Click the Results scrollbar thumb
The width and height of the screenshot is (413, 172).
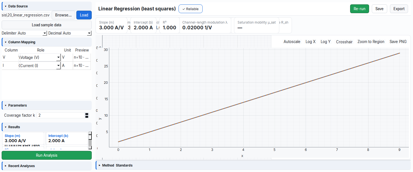(x=90, y=137)
